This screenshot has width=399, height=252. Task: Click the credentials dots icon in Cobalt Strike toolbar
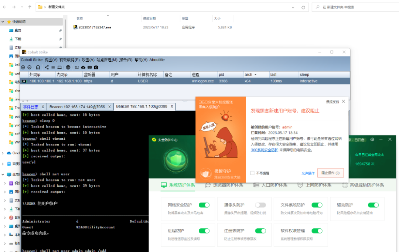coord(76,68)
